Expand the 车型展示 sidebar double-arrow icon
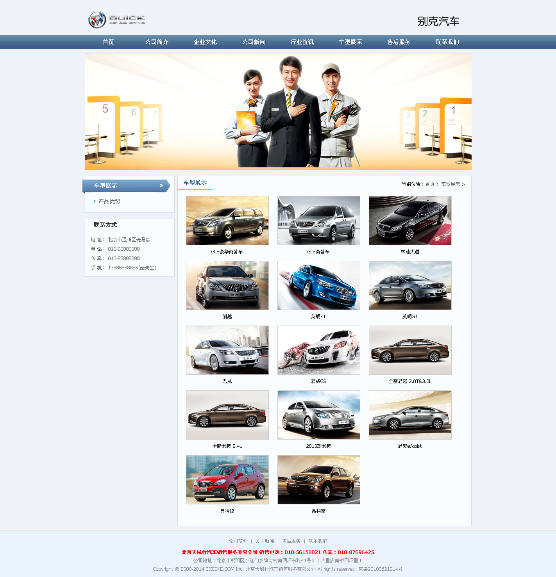 coord(161,186)
